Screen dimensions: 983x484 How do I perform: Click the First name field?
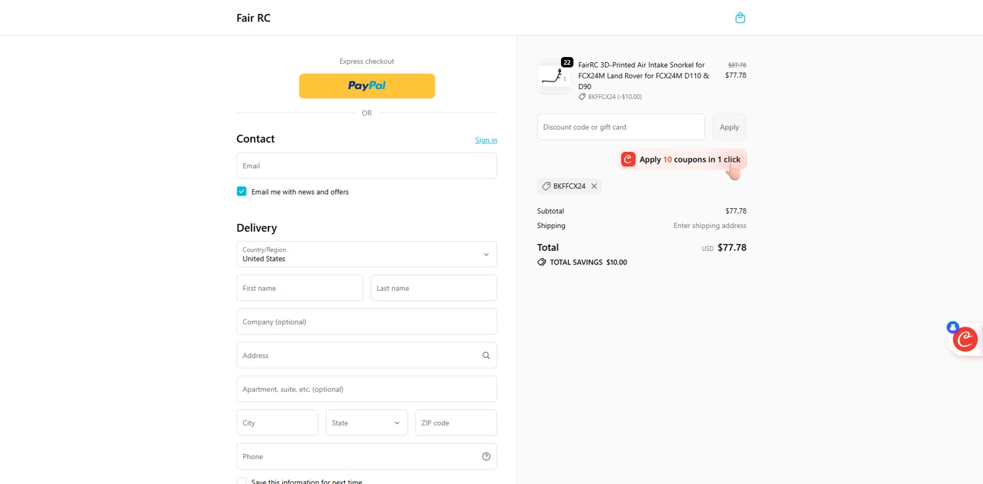tap(299, 288)
